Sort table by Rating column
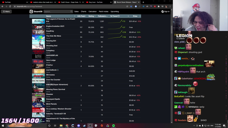This screenshot has height=128, width=228. coord(92,16)
